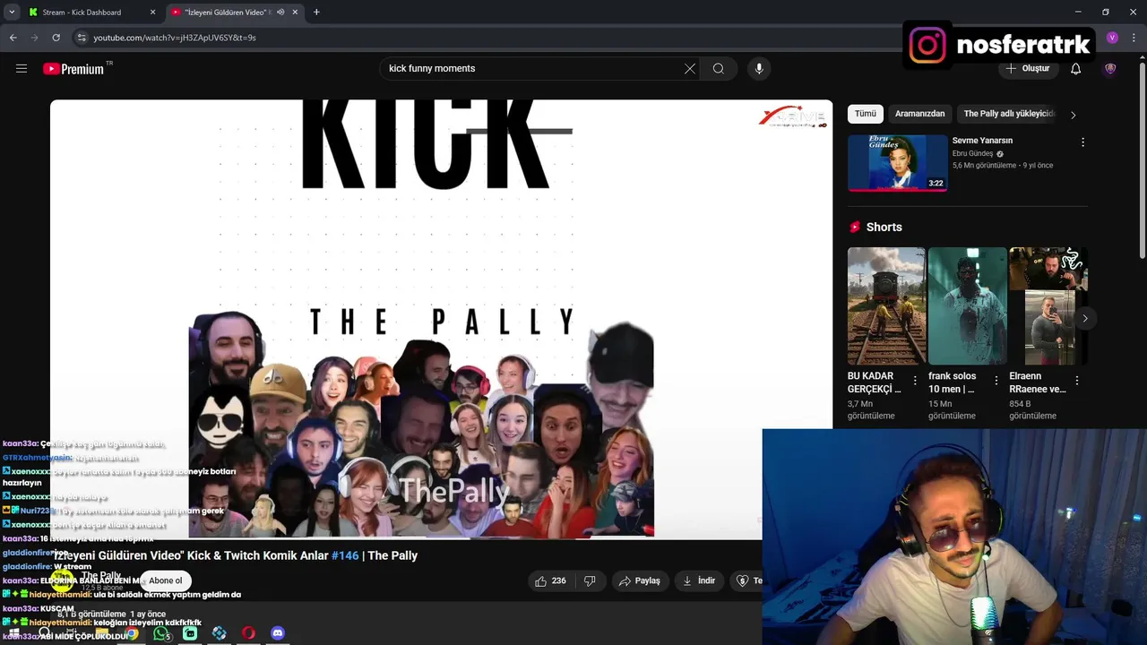Close the Stream - Kick Dashboard tab
Screen dimensions: 1147x645
[x=152, y=13]
